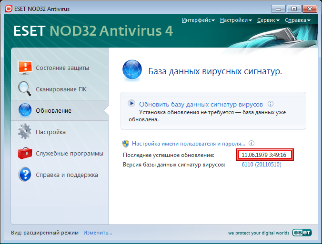Select Обновление in the sidebar
322x244 pixels.
[x=60, y=110]
